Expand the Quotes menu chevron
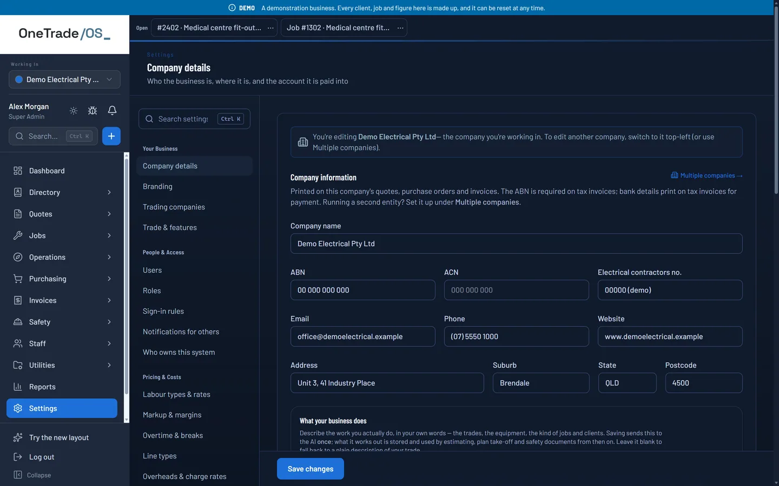Image resolution: width=779 pixels, height=486 pixels. pyautogui.click(x=109, y=214)
